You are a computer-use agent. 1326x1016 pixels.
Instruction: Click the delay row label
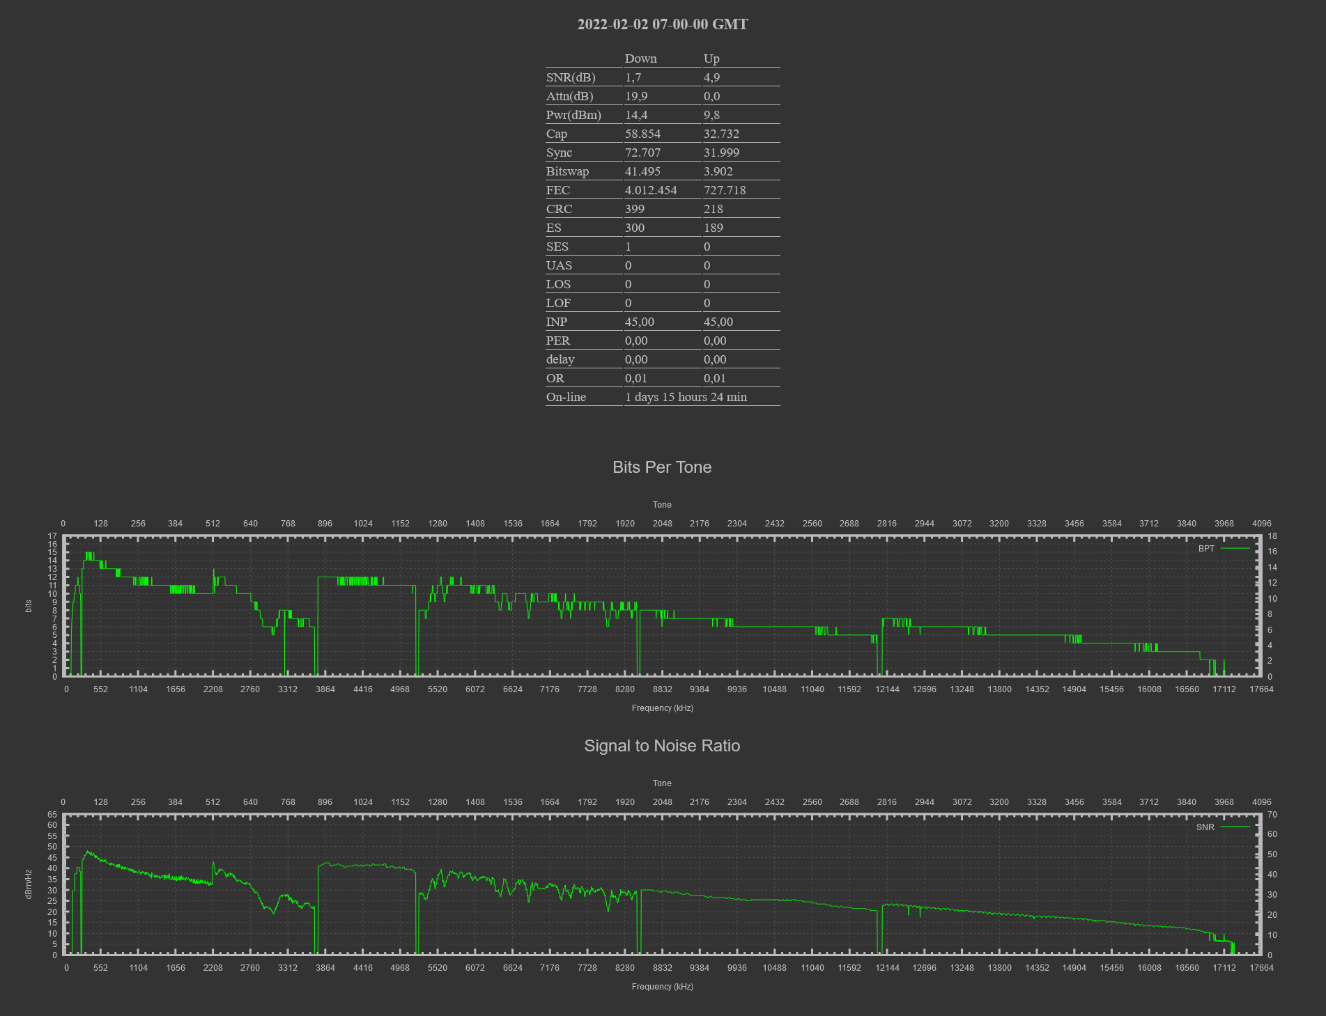pos(560,359)
